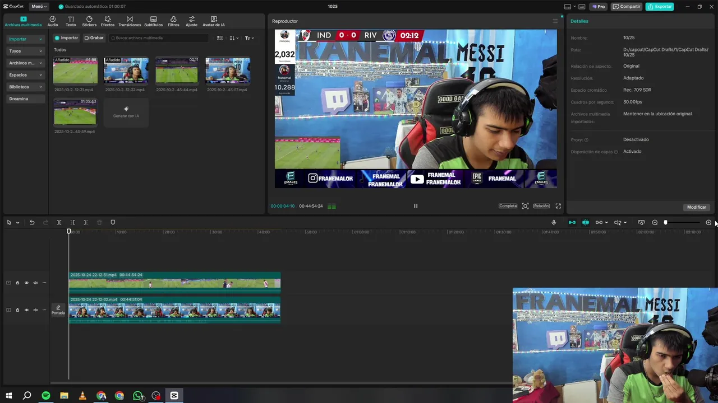The image size is (718, 403).
Task: Click the timeline fit-to-view icon
Action: point(641,222)
